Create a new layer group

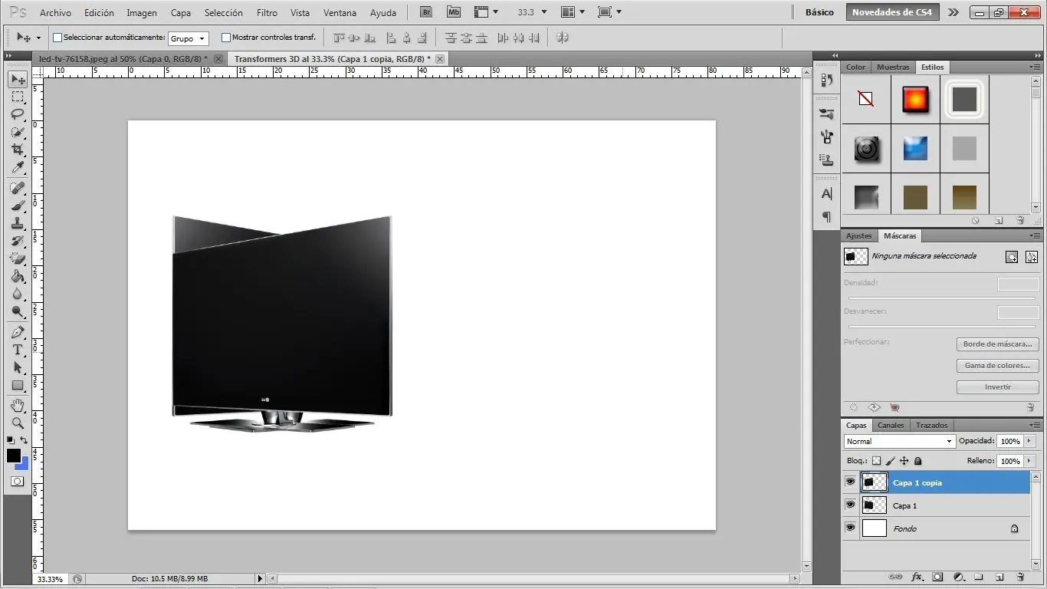pyautogui.click(x=979, y=577)
